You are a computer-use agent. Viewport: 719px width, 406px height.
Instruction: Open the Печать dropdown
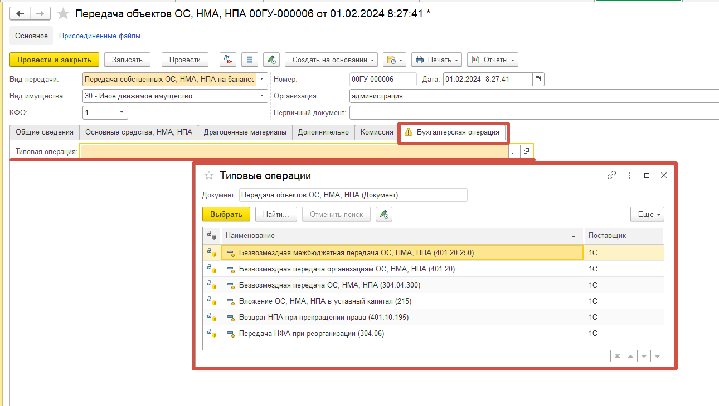437,60
